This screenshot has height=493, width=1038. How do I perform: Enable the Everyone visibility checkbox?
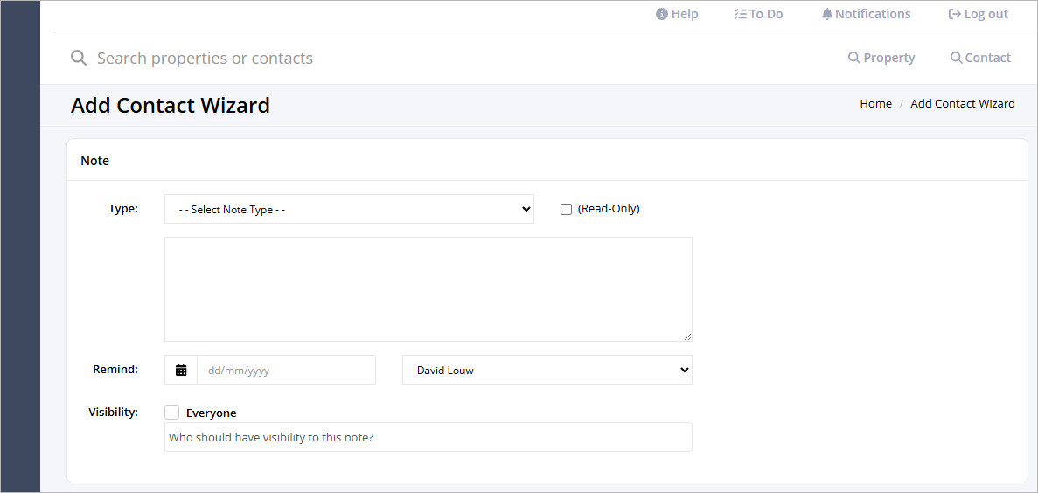pos(172,413)
